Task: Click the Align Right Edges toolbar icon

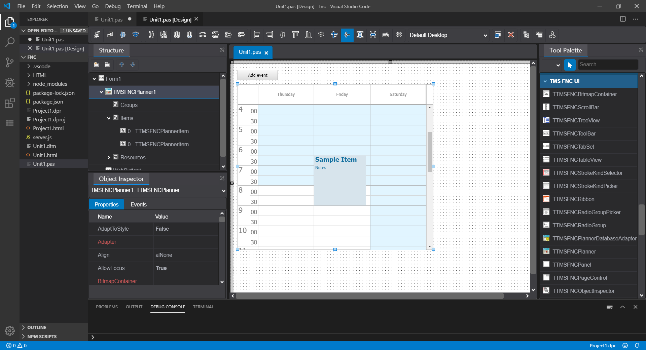Action: tap(270, 35)
